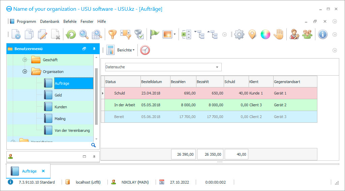345x191 pixels.
Task: Click the Benutzermenü restore window icon
Action: click(x=84, y=49)
